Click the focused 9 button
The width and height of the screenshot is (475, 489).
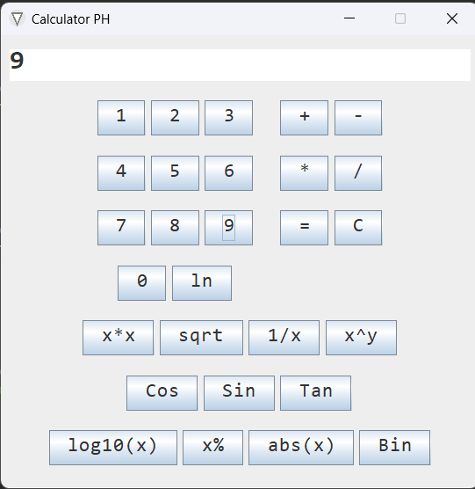[x=228, y=228]
